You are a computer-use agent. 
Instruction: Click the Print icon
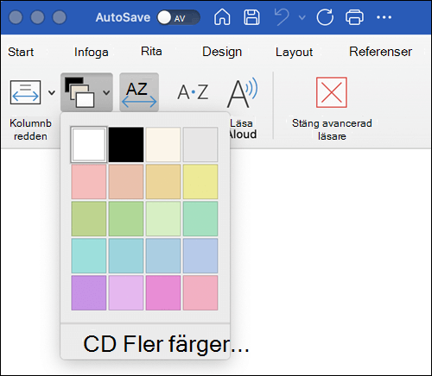(x=354, y=17)
